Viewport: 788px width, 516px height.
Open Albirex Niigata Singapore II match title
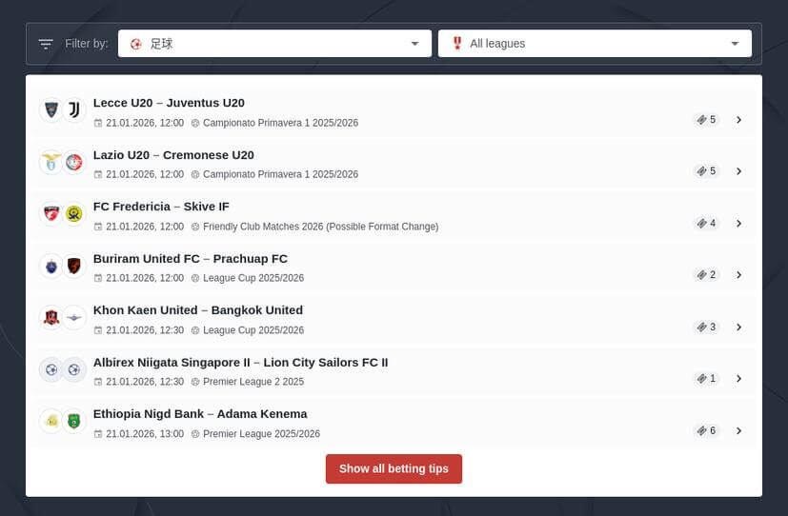pos(240,363)
